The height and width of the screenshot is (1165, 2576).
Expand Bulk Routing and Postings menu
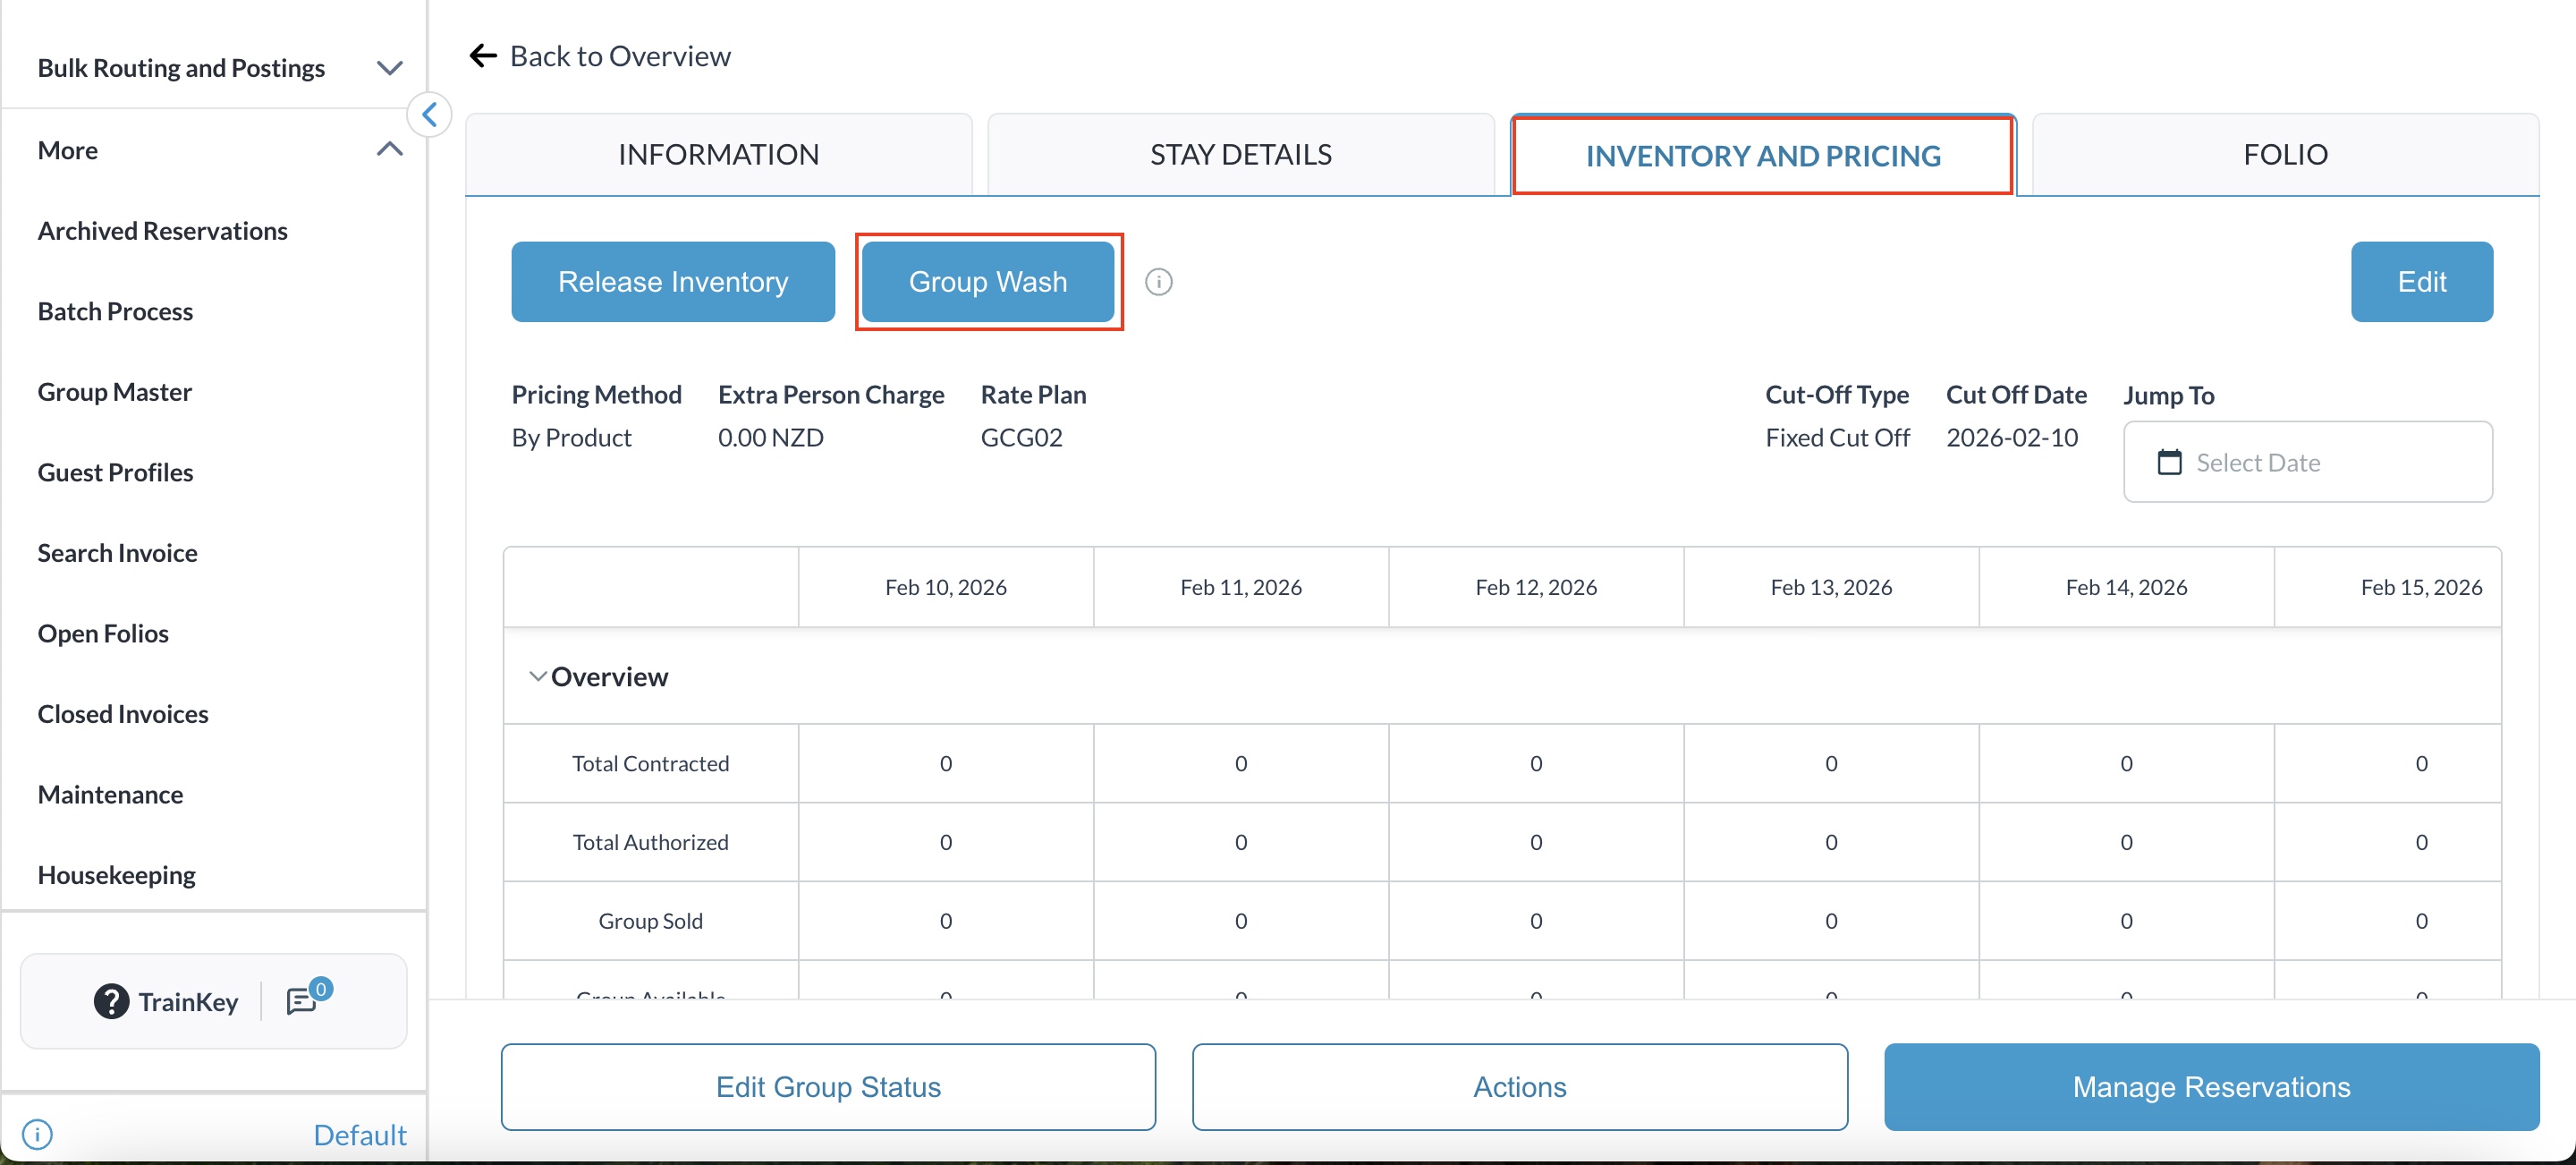tap(389, 68)
